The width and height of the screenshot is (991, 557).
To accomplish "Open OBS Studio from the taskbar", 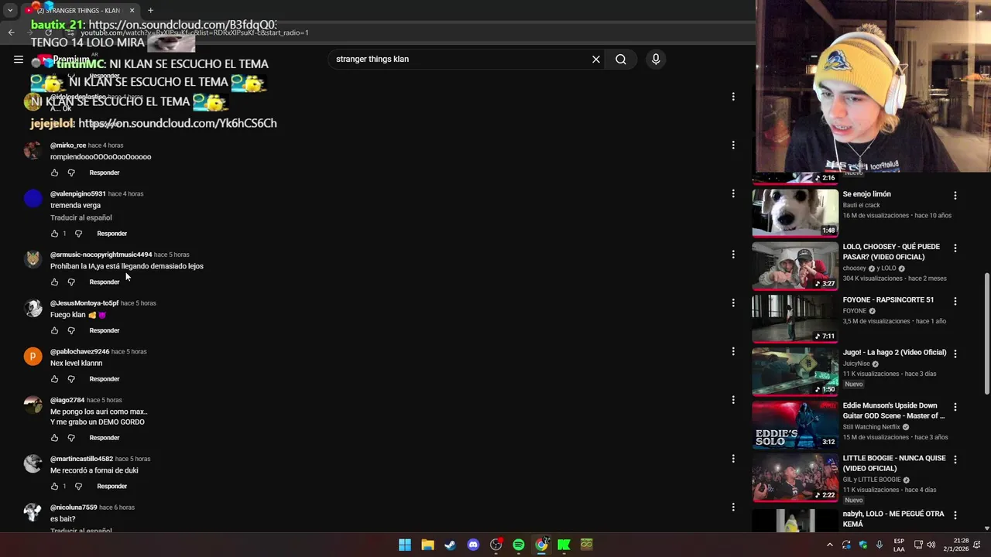I will click(495, 545).
